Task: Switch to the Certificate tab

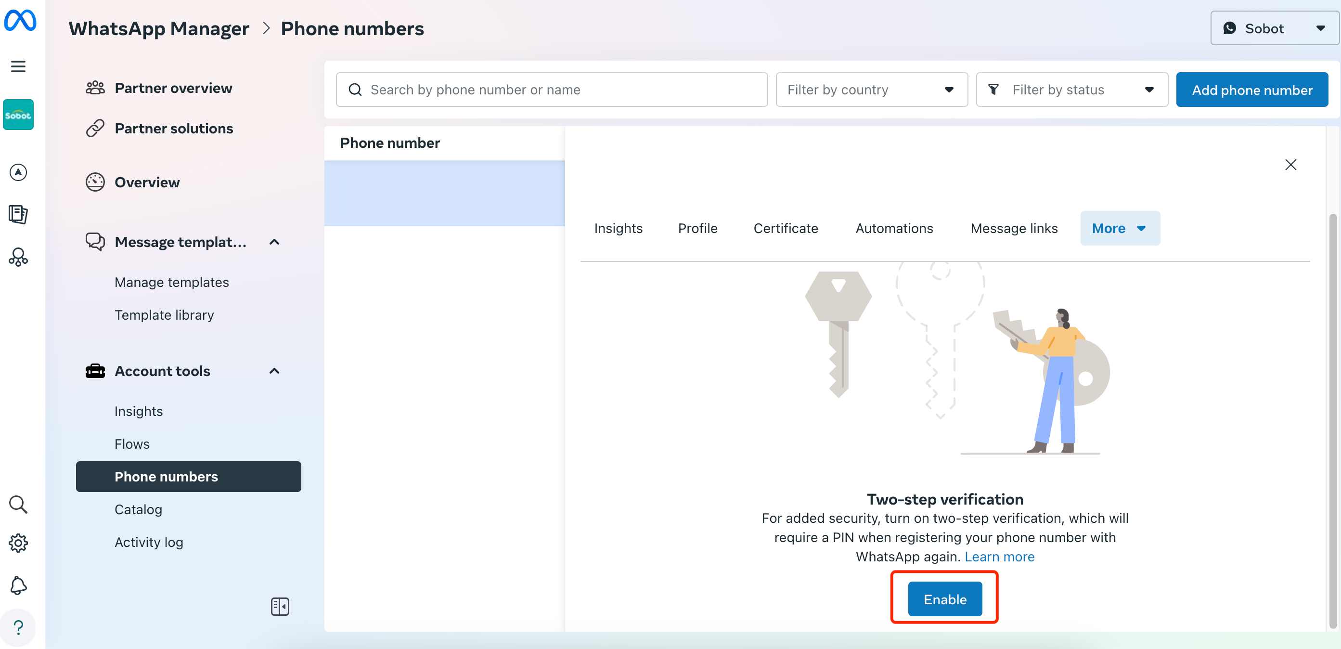Action: (x=785, y=228)
